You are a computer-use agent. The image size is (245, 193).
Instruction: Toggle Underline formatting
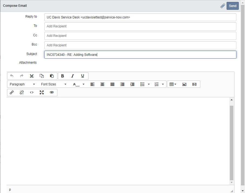pos(83,76)
